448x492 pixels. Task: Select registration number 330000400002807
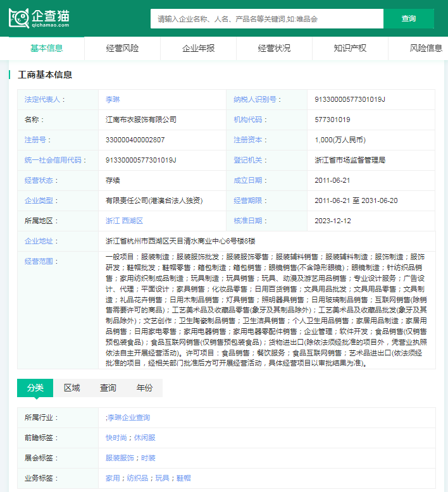[x=135, y=140]
